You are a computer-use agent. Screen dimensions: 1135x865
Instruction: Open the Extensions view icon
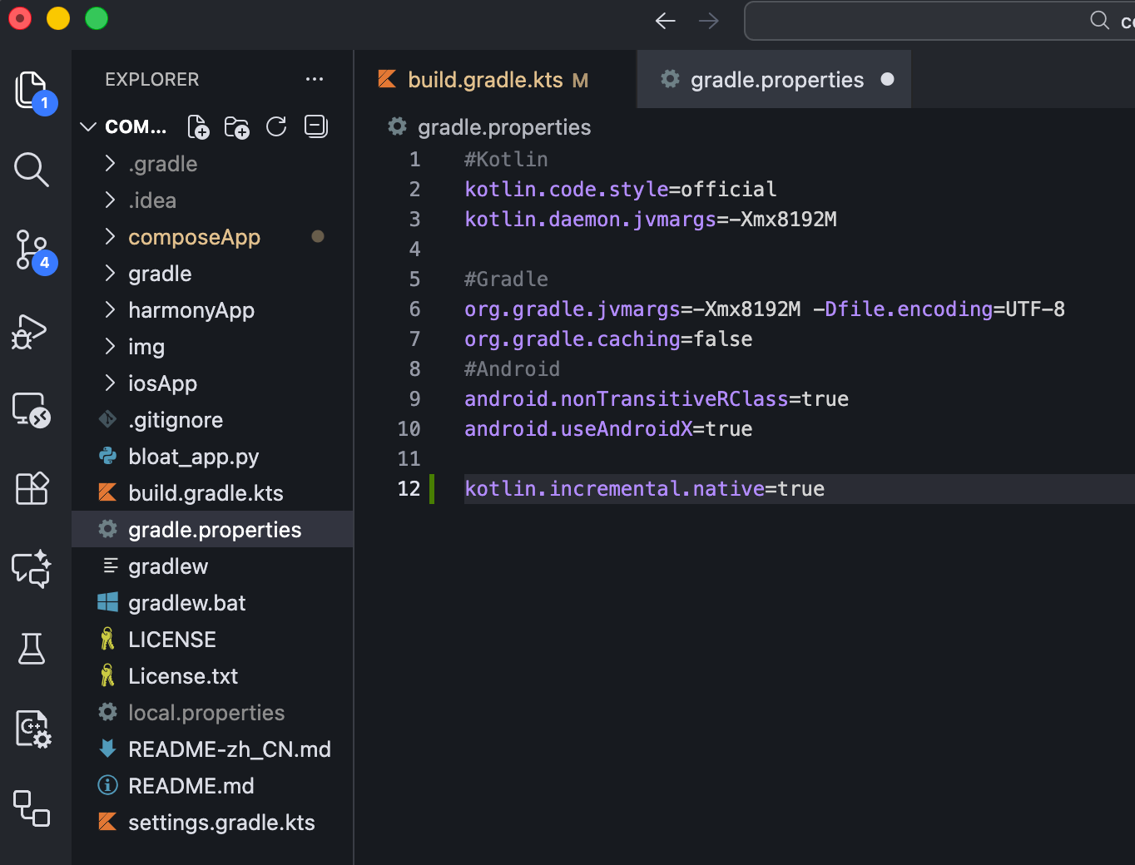click(32, 488)
